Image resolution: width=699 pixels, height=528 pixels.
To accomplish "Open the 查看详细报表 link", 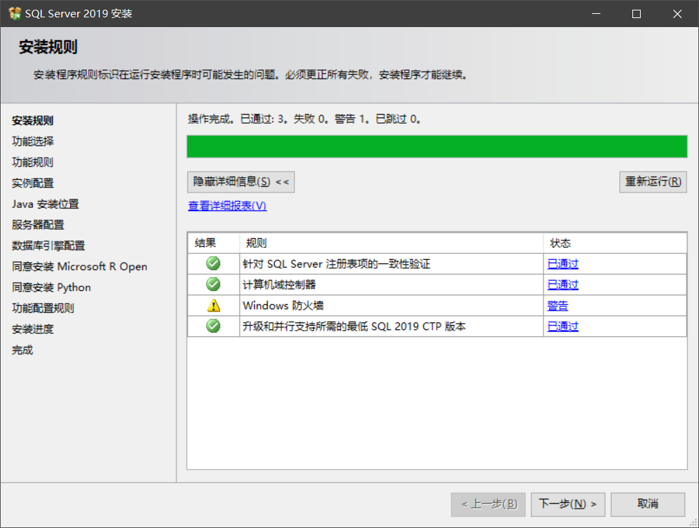I will click(228, 206).
